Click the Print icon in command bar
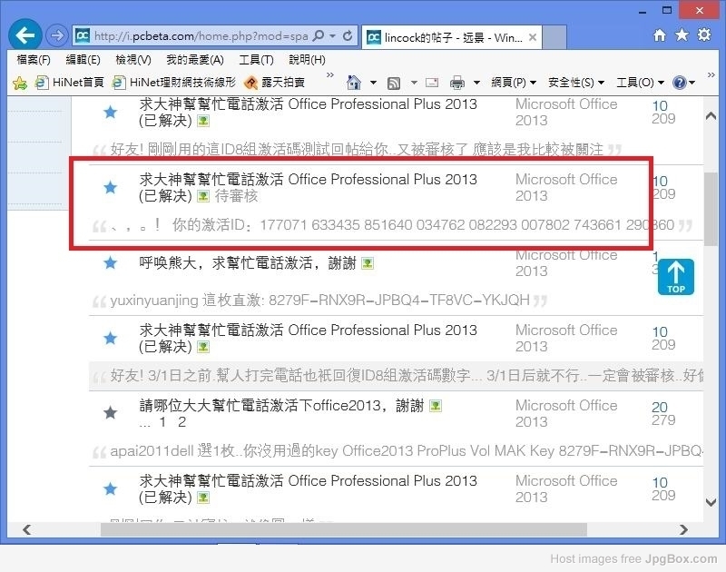726x572 pixels. click(x=457, y=83)
